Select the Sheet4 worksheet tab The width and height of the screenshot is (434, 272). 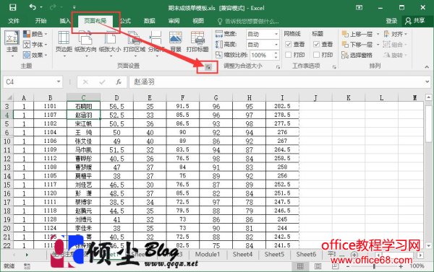tap(242, 255)
